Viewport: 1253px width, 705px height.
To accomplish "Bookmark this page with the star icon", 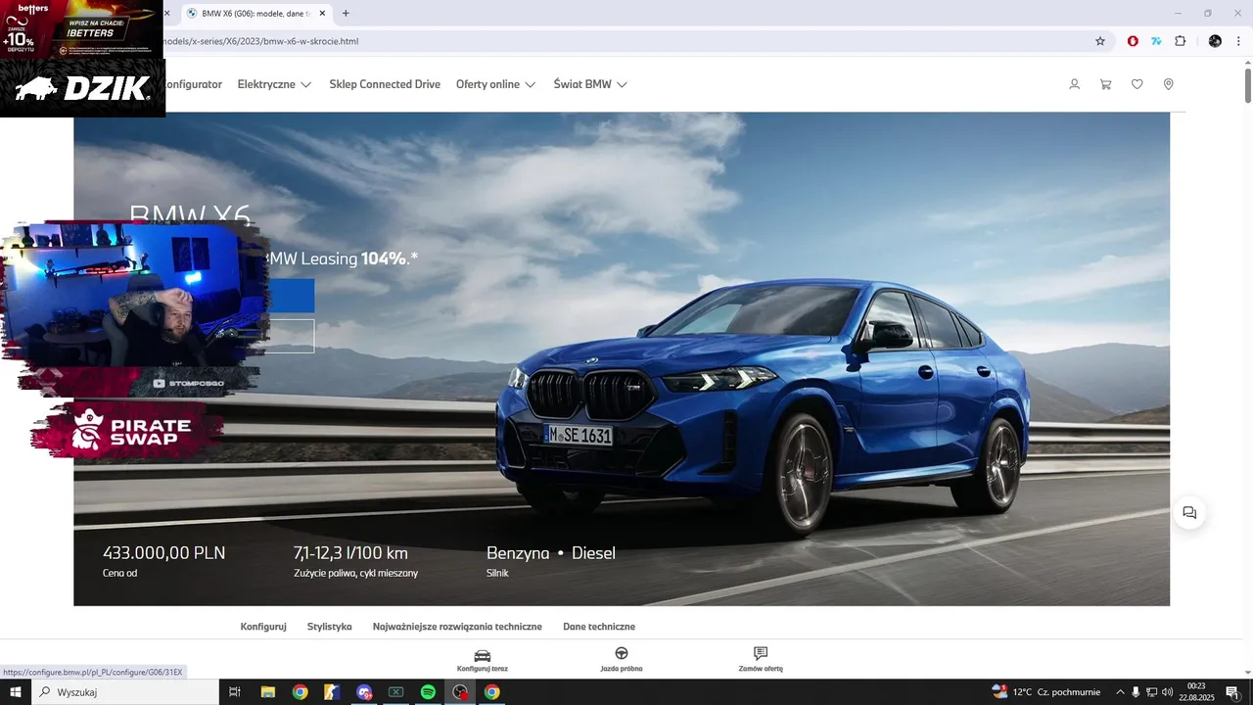I will [1100, 41].
